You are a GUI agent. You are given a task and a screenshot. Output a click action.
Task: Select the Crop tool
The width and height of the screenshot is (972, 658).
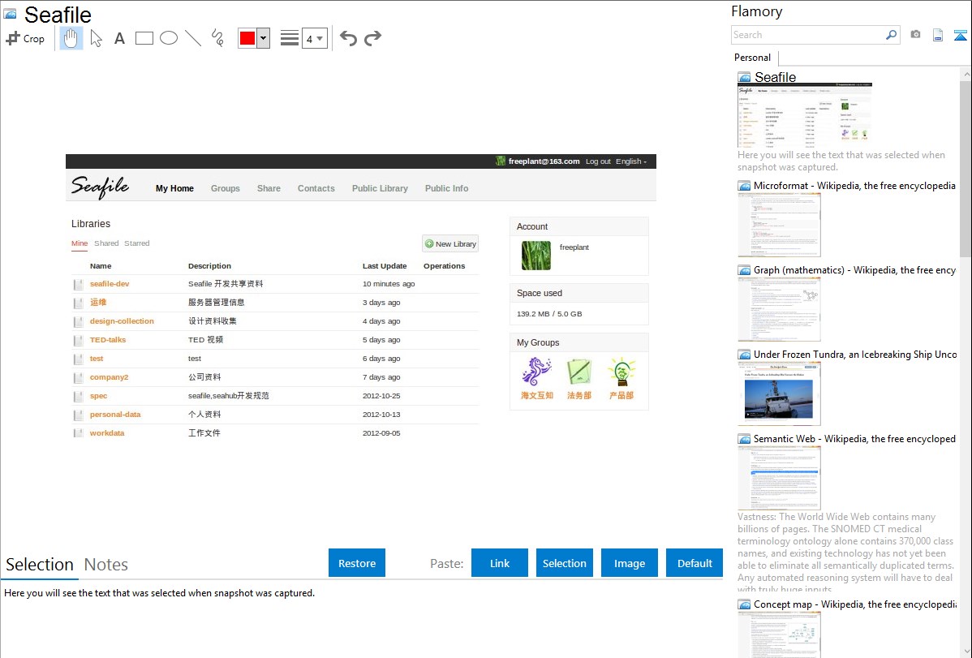coord(25,38)
